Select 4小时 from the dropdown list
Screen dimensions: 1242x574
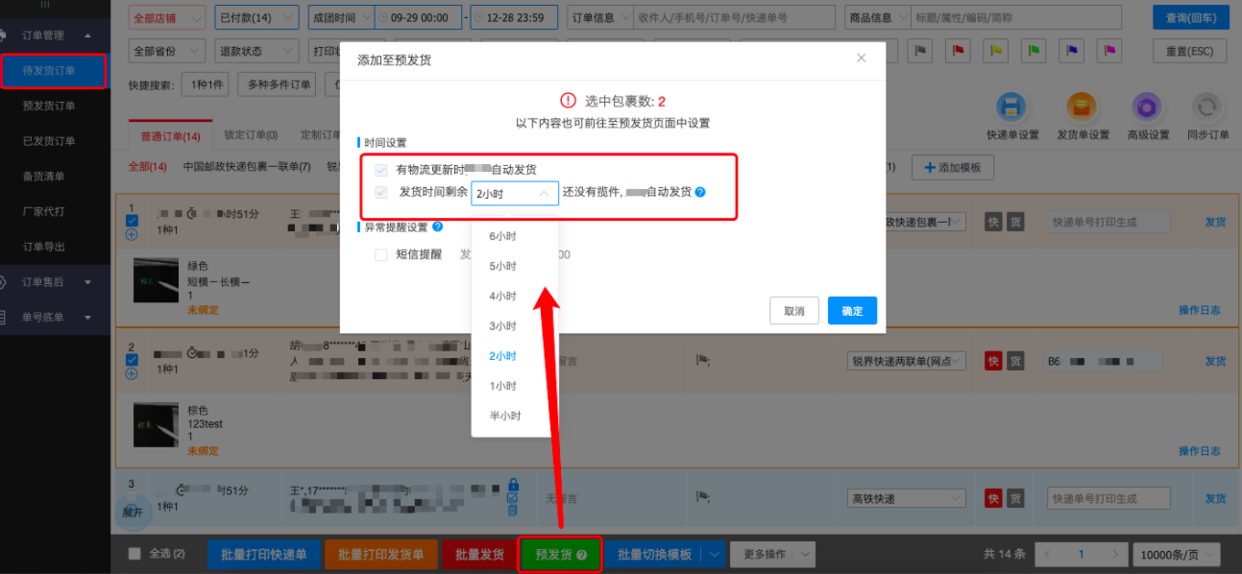(502, 296)
